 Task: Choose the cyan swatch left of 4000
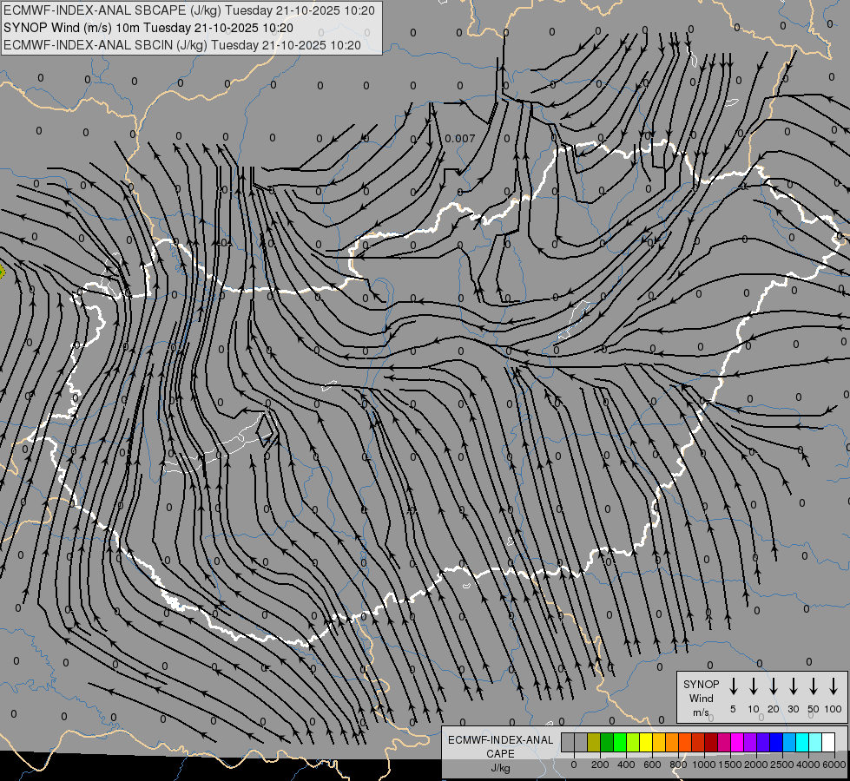(x=802, y=742)
